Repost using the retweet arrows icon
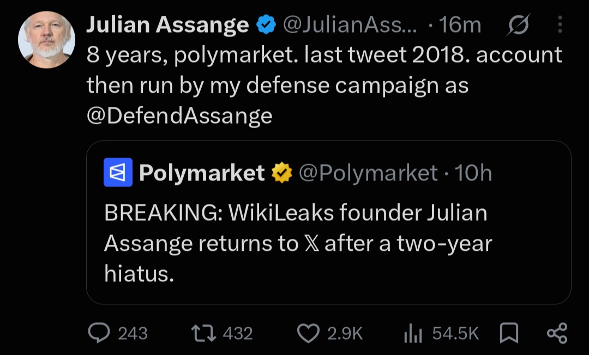Viewport: 589px width, 355px height. (x=203, y=333)
